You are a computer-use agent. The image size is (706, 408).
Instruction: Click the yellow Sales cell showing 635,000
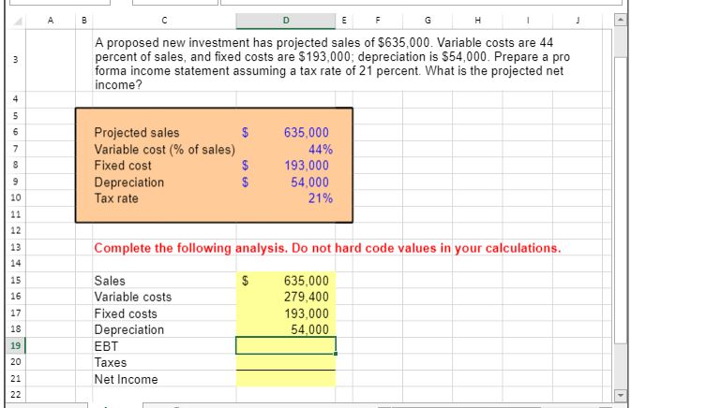pos(285,281)
